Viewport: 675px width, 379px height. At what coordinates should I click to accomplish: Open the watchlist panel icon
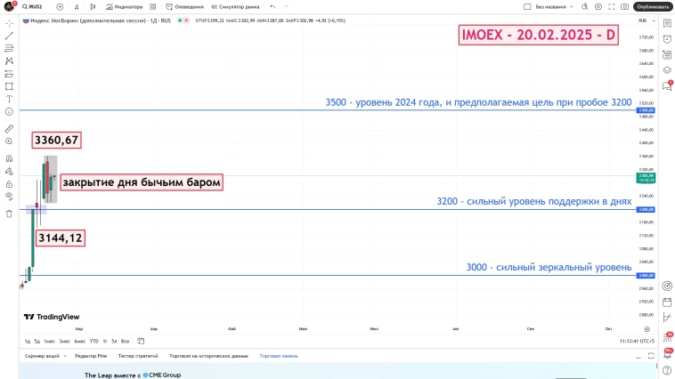(667, 24)
